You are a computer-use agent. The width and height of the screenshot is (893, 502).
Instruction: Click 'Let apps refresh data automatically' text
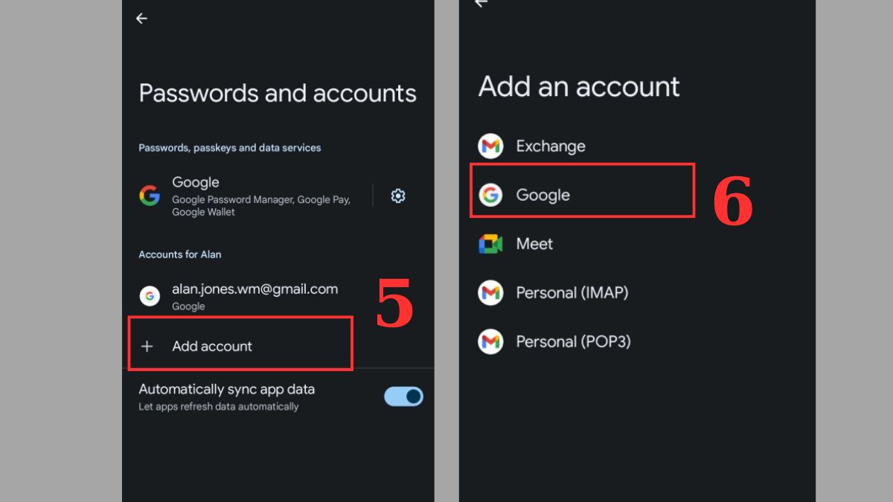[x=219, y=407]
